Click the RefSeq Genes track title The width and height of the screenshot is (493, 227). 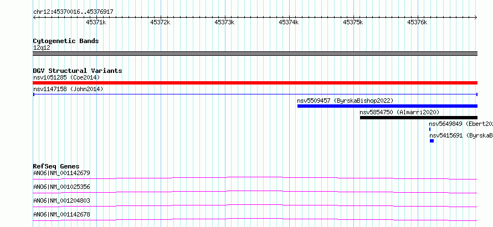click(x=56, y=166)
